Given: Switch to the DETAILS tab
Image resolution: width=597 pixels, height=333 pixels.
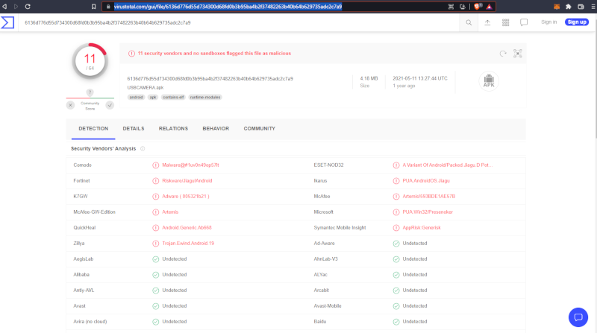Looking at the screenshot, I should (x=134, y=128).
